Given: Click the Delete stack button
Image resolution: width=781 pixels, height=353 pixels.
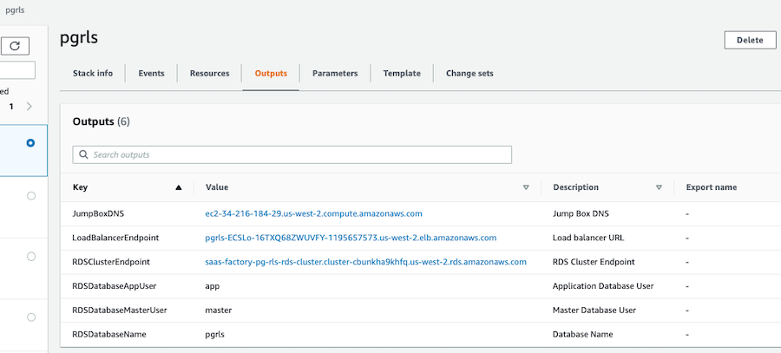Looking at the screenshot, I should 750,40.
